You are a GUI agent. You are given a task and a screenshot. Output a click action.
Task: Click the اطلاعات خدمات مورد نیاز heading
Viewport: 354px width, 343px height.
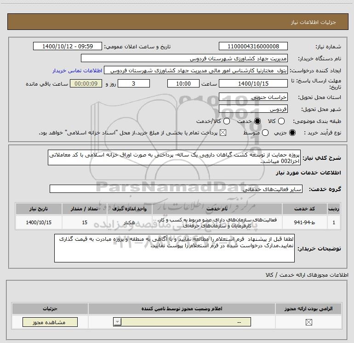click(308, 173)
